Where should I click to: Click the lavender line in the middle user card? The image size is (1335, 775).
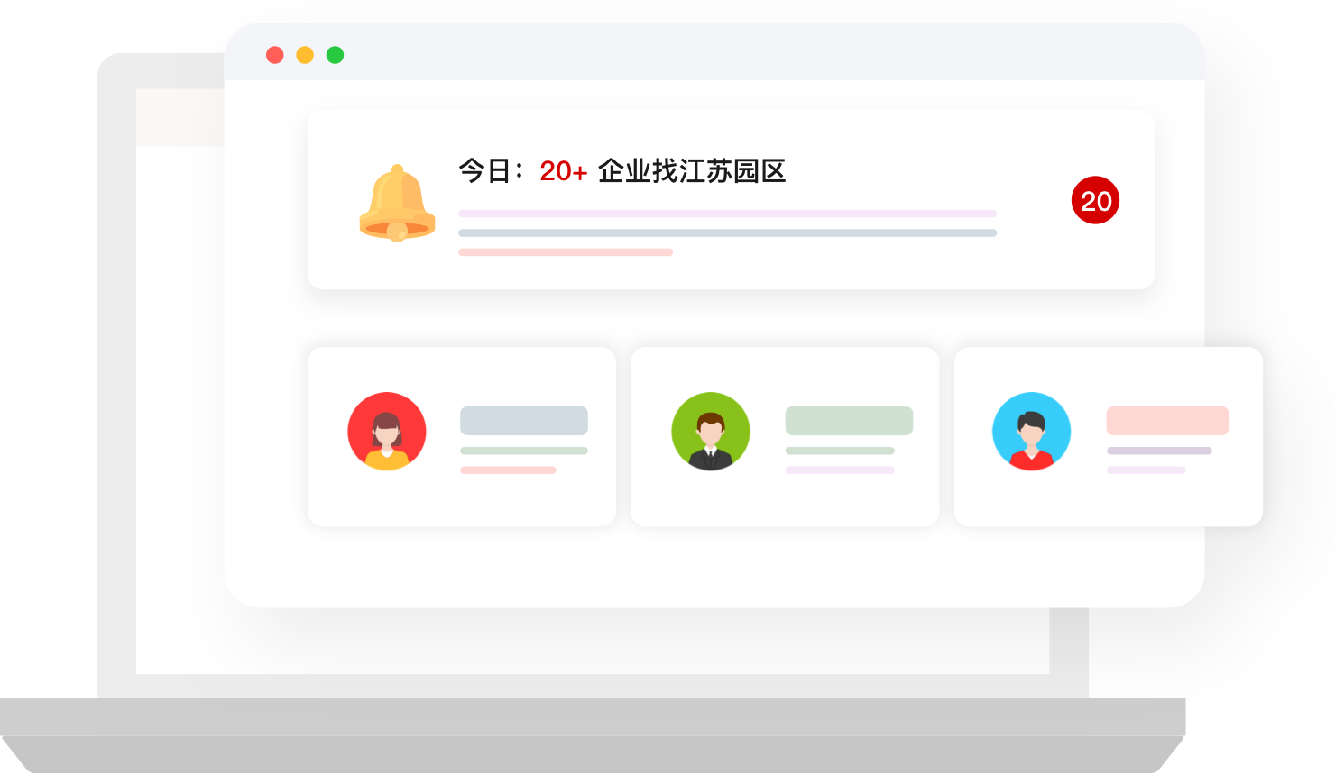[840, 470]
